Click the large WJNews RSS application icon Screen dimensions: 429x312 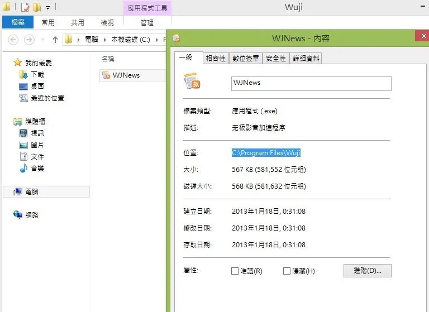coord(192,81)
